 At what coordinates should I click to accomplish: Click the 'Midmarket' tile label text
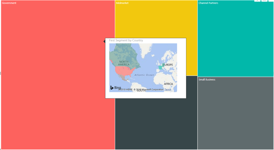(x=122, y=3)
